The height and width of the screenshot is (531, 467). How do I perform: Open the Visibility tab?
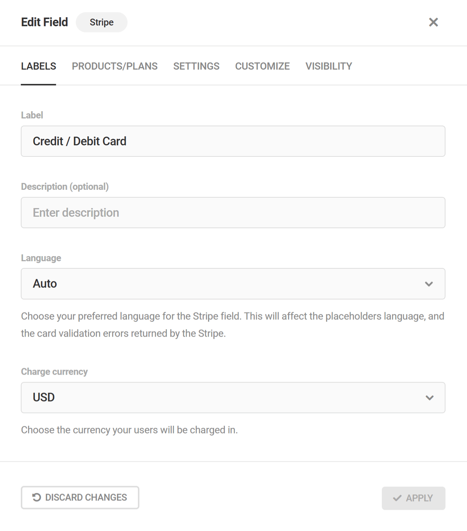pos(329,66)
